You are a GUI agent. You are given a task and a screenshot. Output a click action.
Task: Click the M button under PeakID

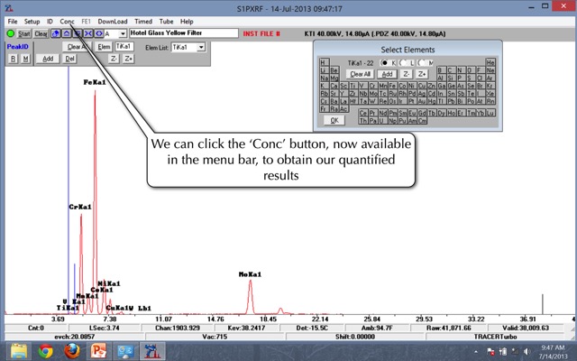[x=26, y=59]
